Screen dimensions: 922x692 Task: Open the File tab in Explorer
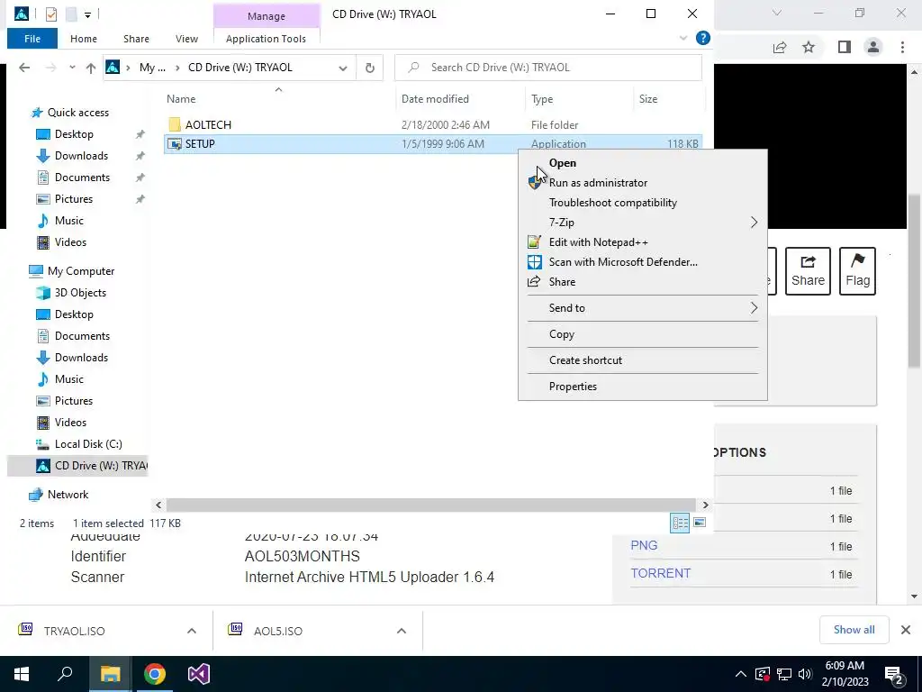coord(32,39)
